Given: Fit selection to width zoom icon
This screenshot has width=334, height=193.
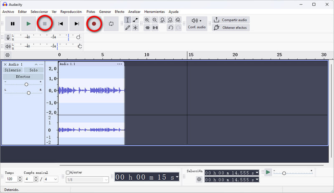Looking at the screenshot, I should 162,20.
